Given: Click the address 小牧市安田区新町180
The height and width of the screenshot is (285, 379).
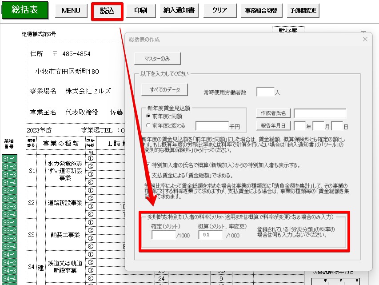Looking at the screenshot, I should [67, 72].
